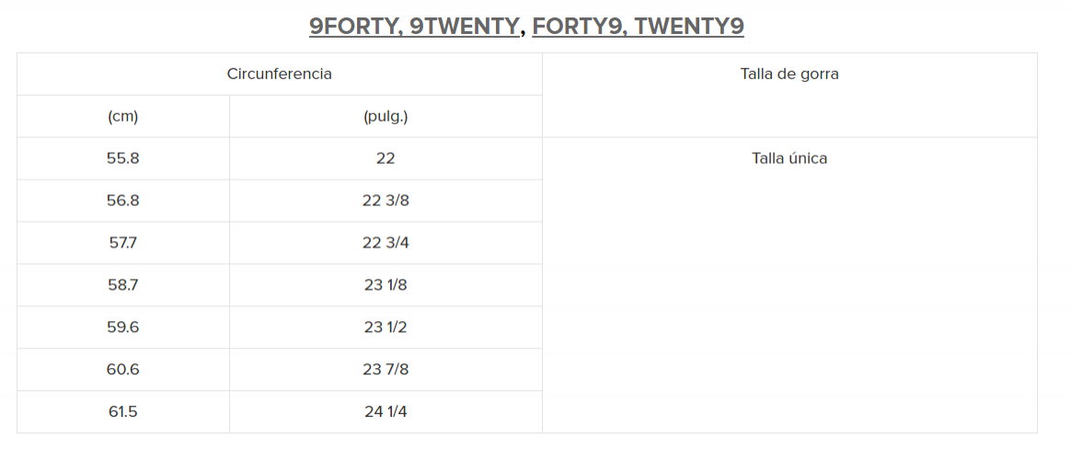The image size is (1071, 461).
Task: Click the 22 3/4 inch cell
Action: coord(386,243)
